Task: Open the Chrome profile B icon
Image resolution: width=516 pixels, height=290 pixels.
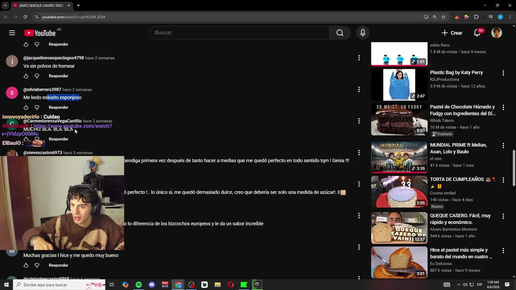Action: pos(500,17)
